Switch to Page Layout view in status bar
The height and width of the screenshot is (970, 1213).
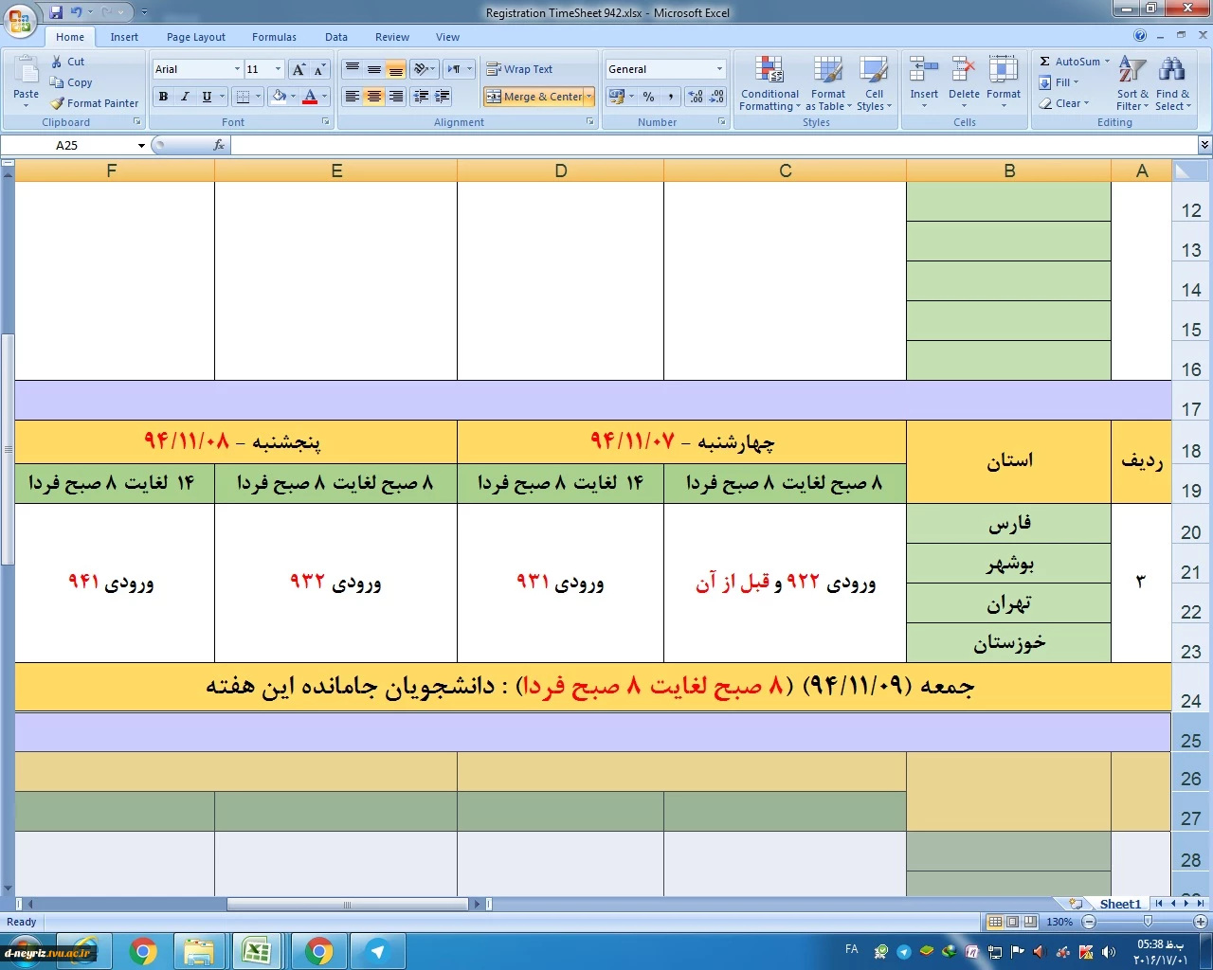point(1012,922)
